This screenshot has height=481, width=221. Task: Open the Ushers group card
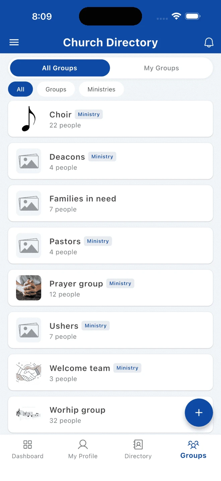[110, 330]
